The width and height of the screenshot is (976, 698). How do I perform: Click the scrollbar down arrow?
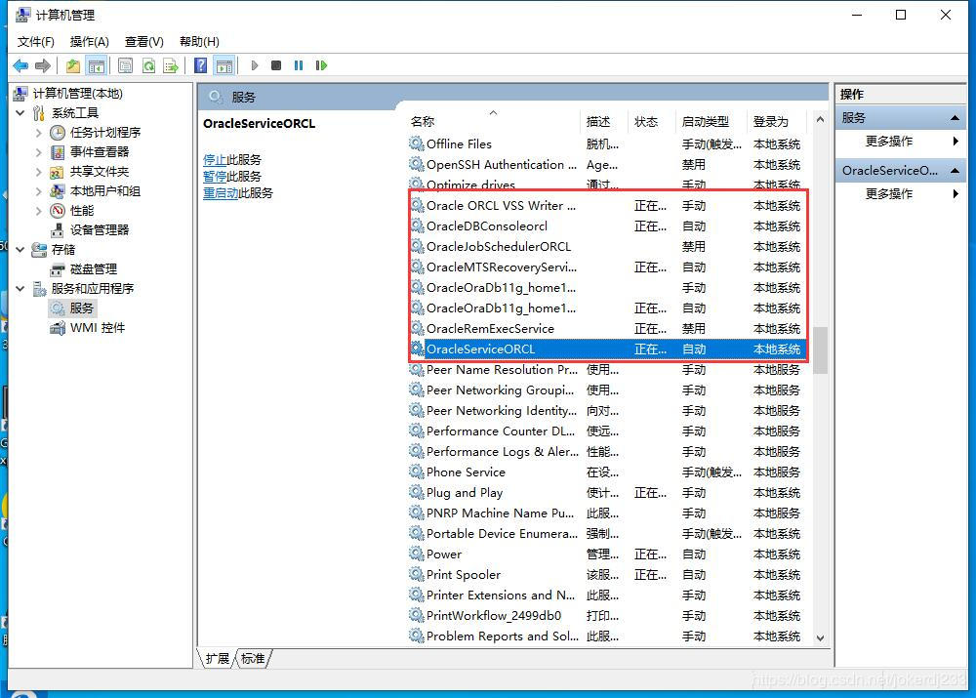[820, 637]
